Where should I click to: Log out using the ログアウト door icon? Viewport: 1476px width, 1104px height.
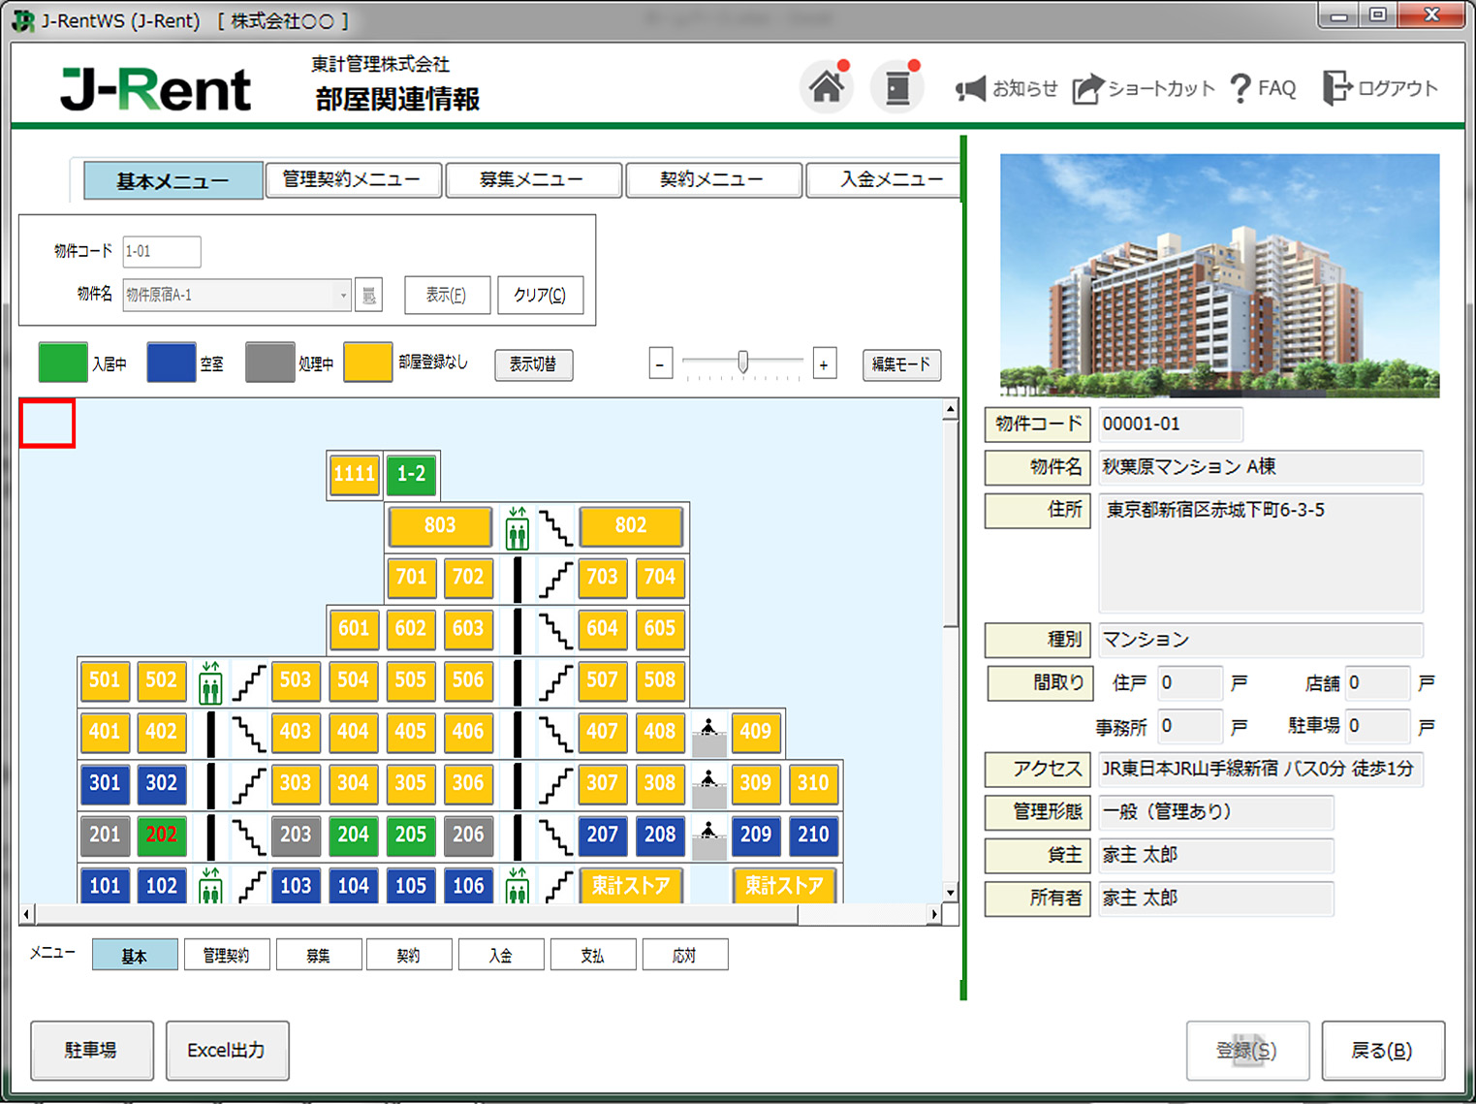tap(1338, 88)
